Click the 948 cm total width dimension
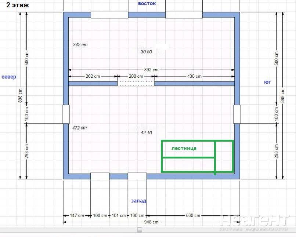 click(x=151, y=222)
